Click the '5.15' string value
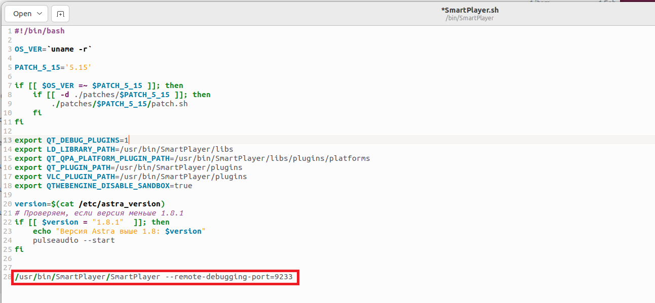 click(79, 67)
